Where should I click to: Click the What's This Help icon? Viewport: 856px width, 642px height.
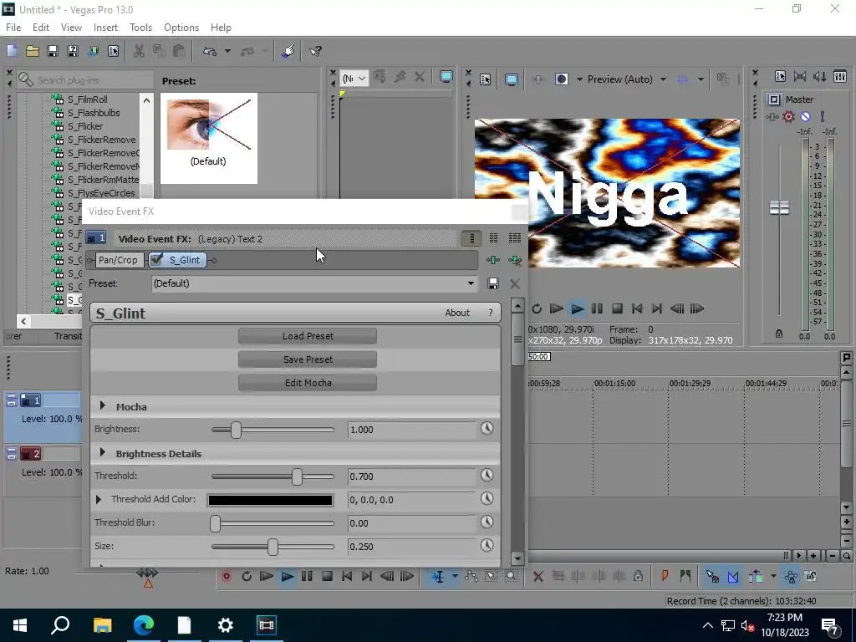pos(315,51)
